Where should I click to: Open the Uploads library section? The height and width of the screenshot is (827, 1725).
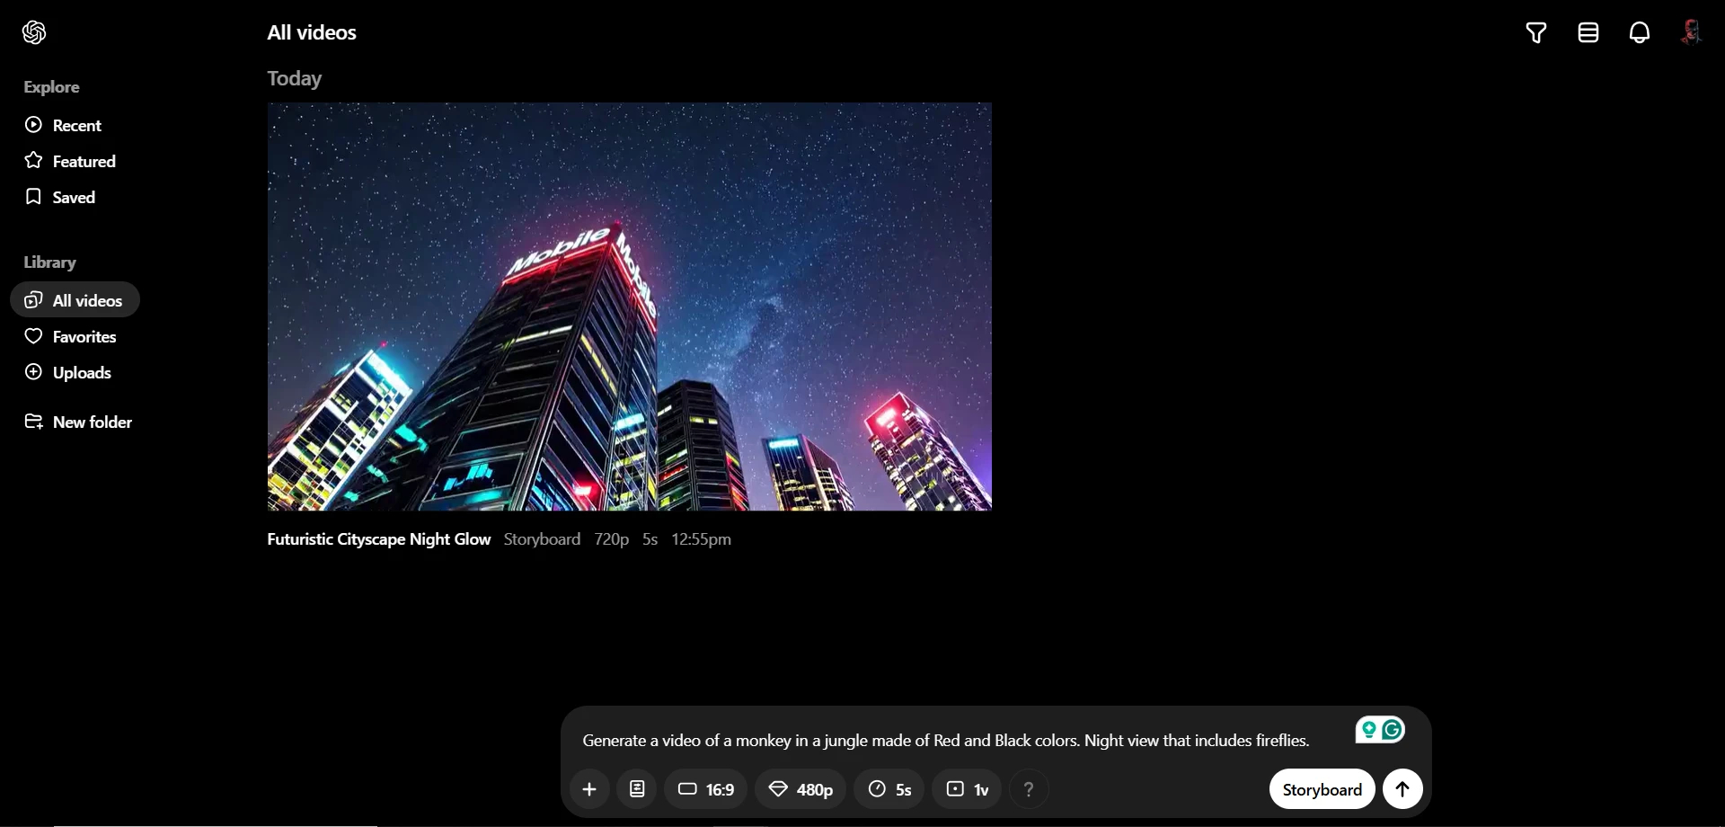click(68, 372)
